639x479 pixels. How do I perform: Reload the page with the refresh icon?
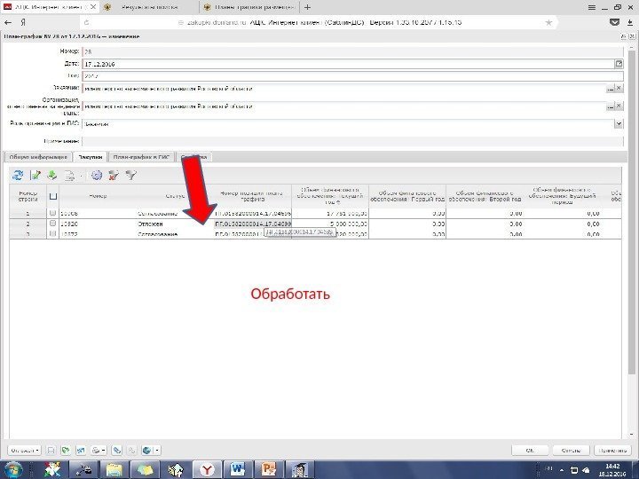(x=86, y=22)
